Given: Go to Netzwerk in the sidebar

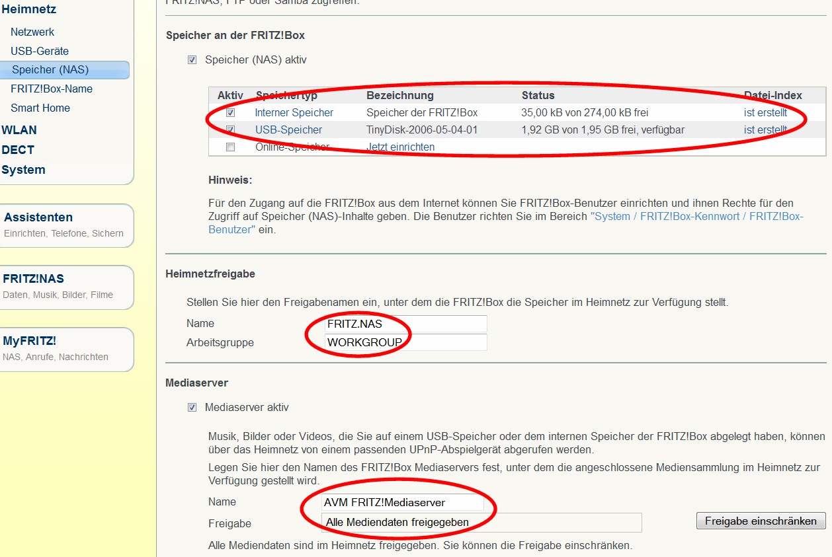Looking at the screenshot, I should 32,32.
